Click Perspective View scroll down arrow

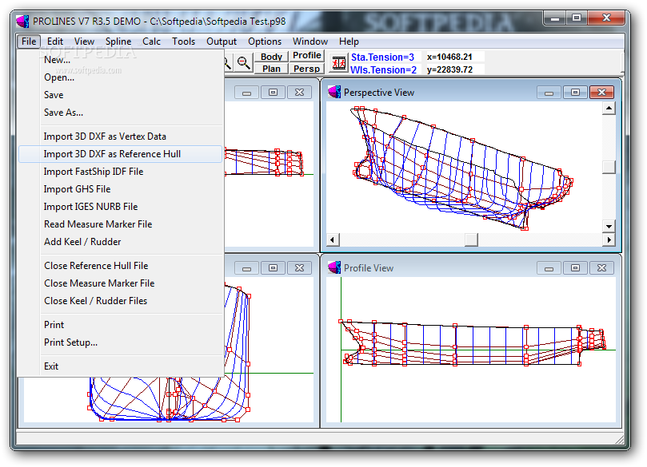[x=609, y=226]
